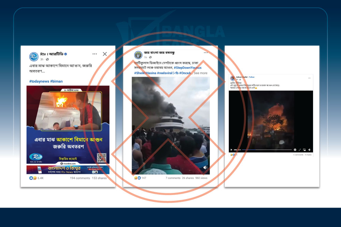
Task: Follow Adnan Arafat
Action: coord(252,77)
